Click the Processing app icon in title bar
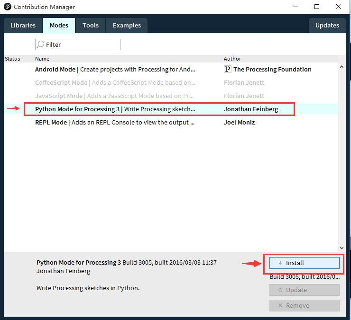 pos(8,7)
